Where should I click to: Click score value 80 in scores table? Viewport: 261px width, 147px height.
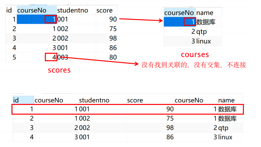pyautogui.click(x=113, y=57)
